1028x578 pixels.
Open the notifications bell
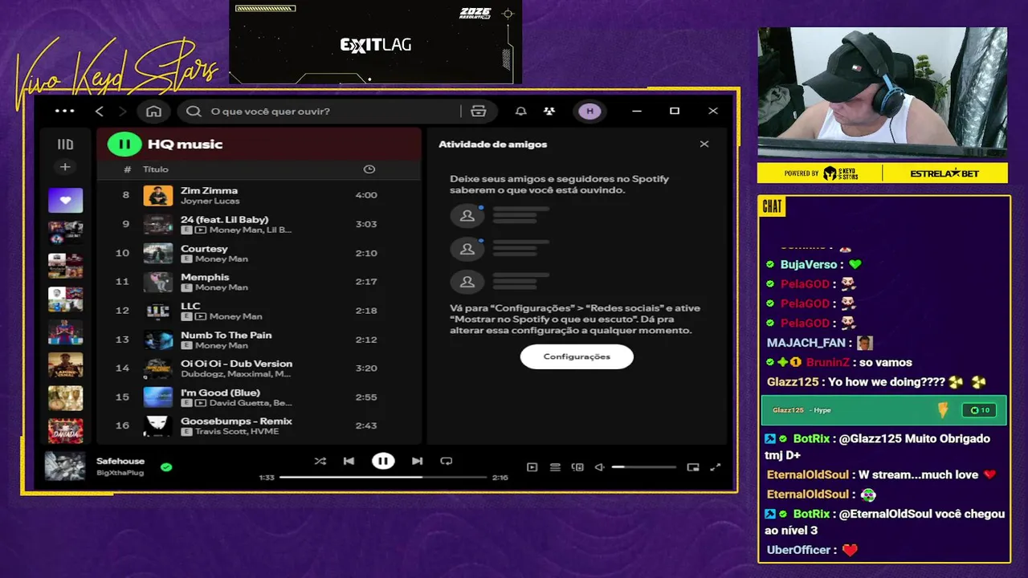click(x=521, y=111)
